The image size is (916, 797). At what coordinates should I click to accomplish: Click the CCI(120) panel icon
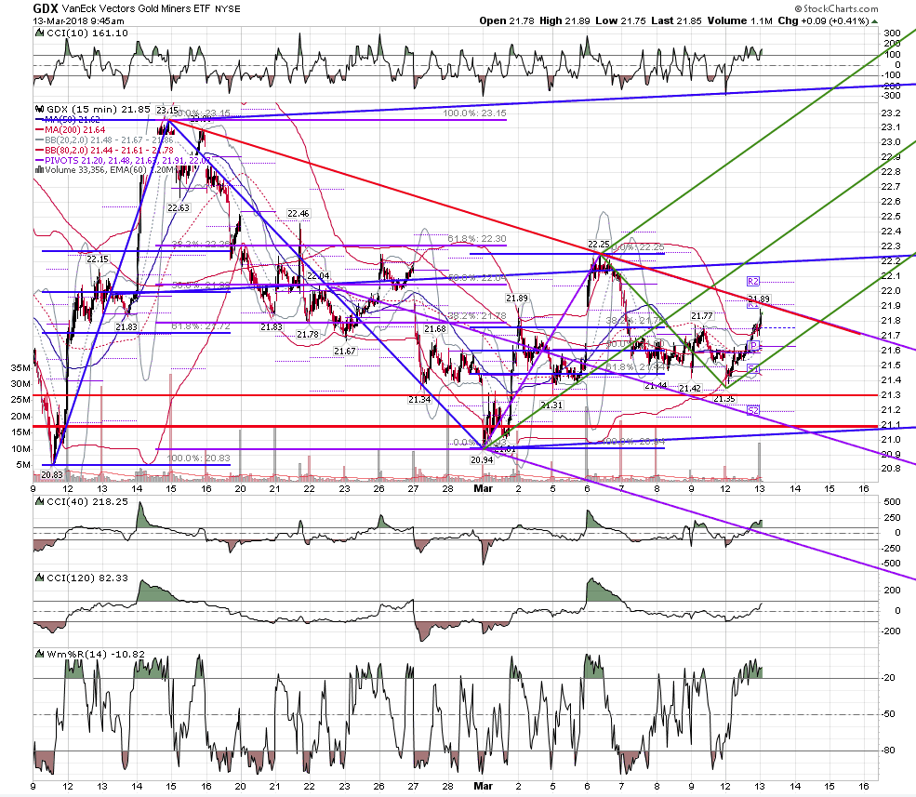point(40,578)
